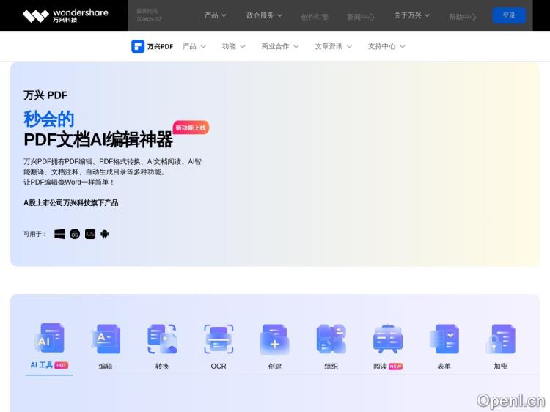The image size is (550, 412).
Task: Select the 阅读 feature icon
Action: [388, 339]
